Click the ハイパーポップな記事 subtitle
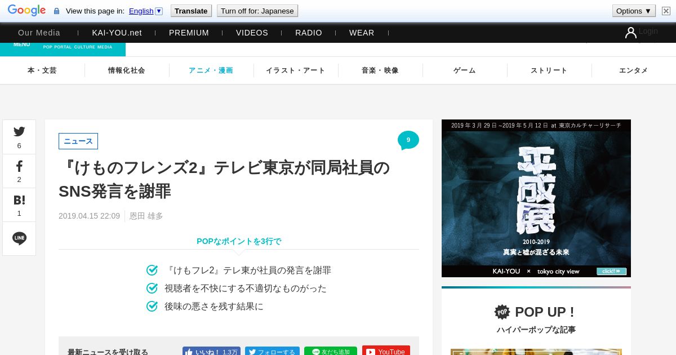The width and height of the screenshot is (676, 355). [x=536, y=330]
